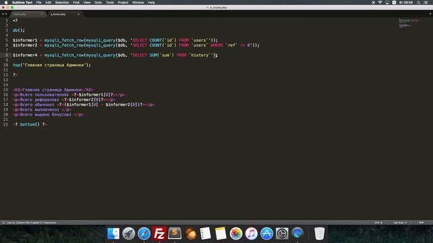Image resolution: width=433 pixels, height=243 pixels.
Task: Click status bar line and column text
Action: [x=31, y=222]
